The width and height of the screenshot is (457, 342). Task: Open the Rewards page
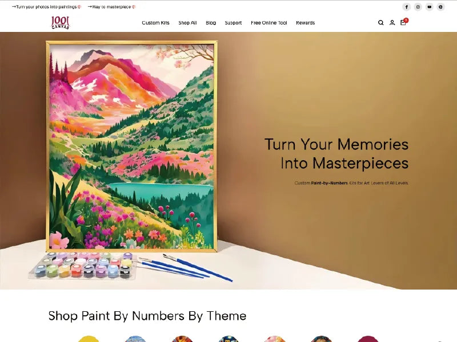click(x=306, y=23)
